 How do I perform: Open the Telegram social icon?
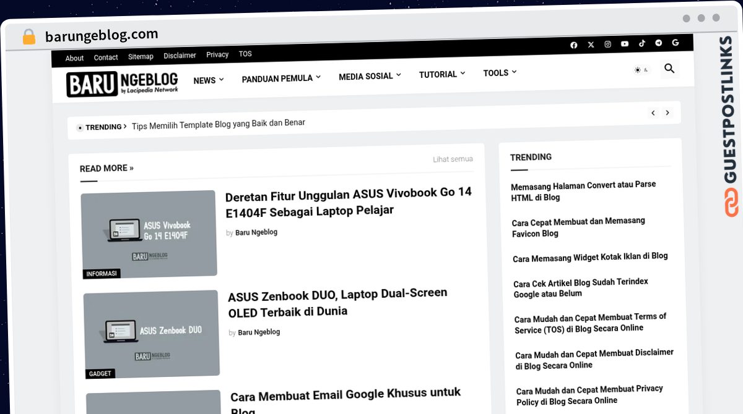click(658, 43)
